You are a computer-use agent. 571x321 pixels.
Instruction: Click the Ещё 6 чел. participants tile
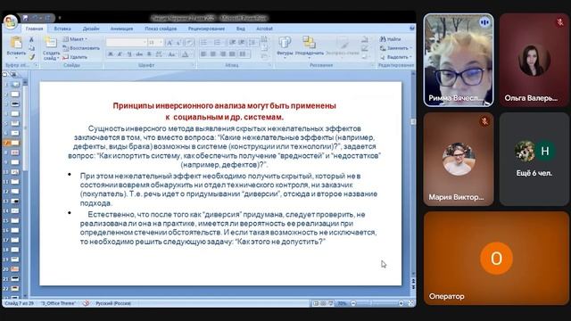534,159
